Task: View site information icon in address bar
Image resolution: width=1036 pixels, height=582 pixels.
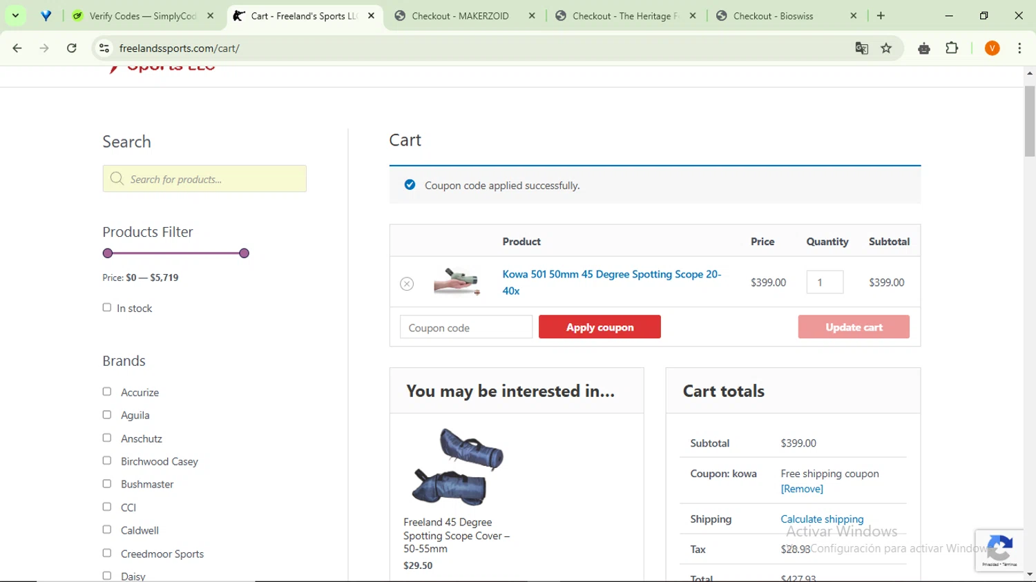Action: tap(104, 48)
